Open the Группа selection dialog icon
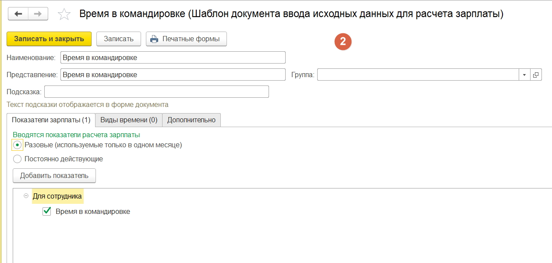552x263 pixels. point(536,75)
